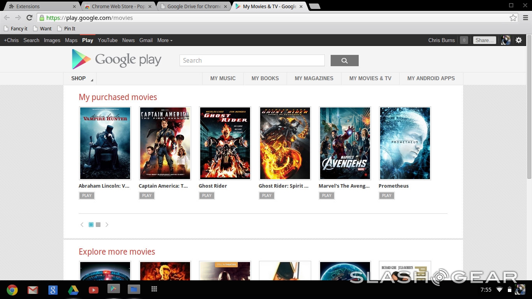Open the settings gear icon
Screen dimensions: 532x299
tap(519, 40)
